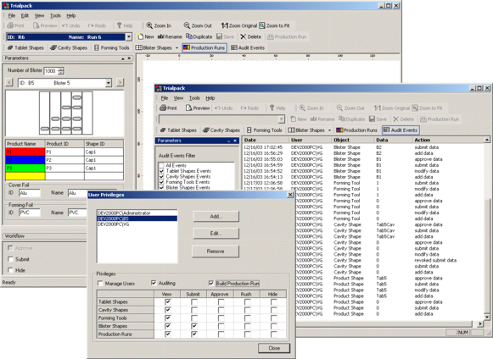Open Blister Shapes in the Audit Events window

(306, 130)
